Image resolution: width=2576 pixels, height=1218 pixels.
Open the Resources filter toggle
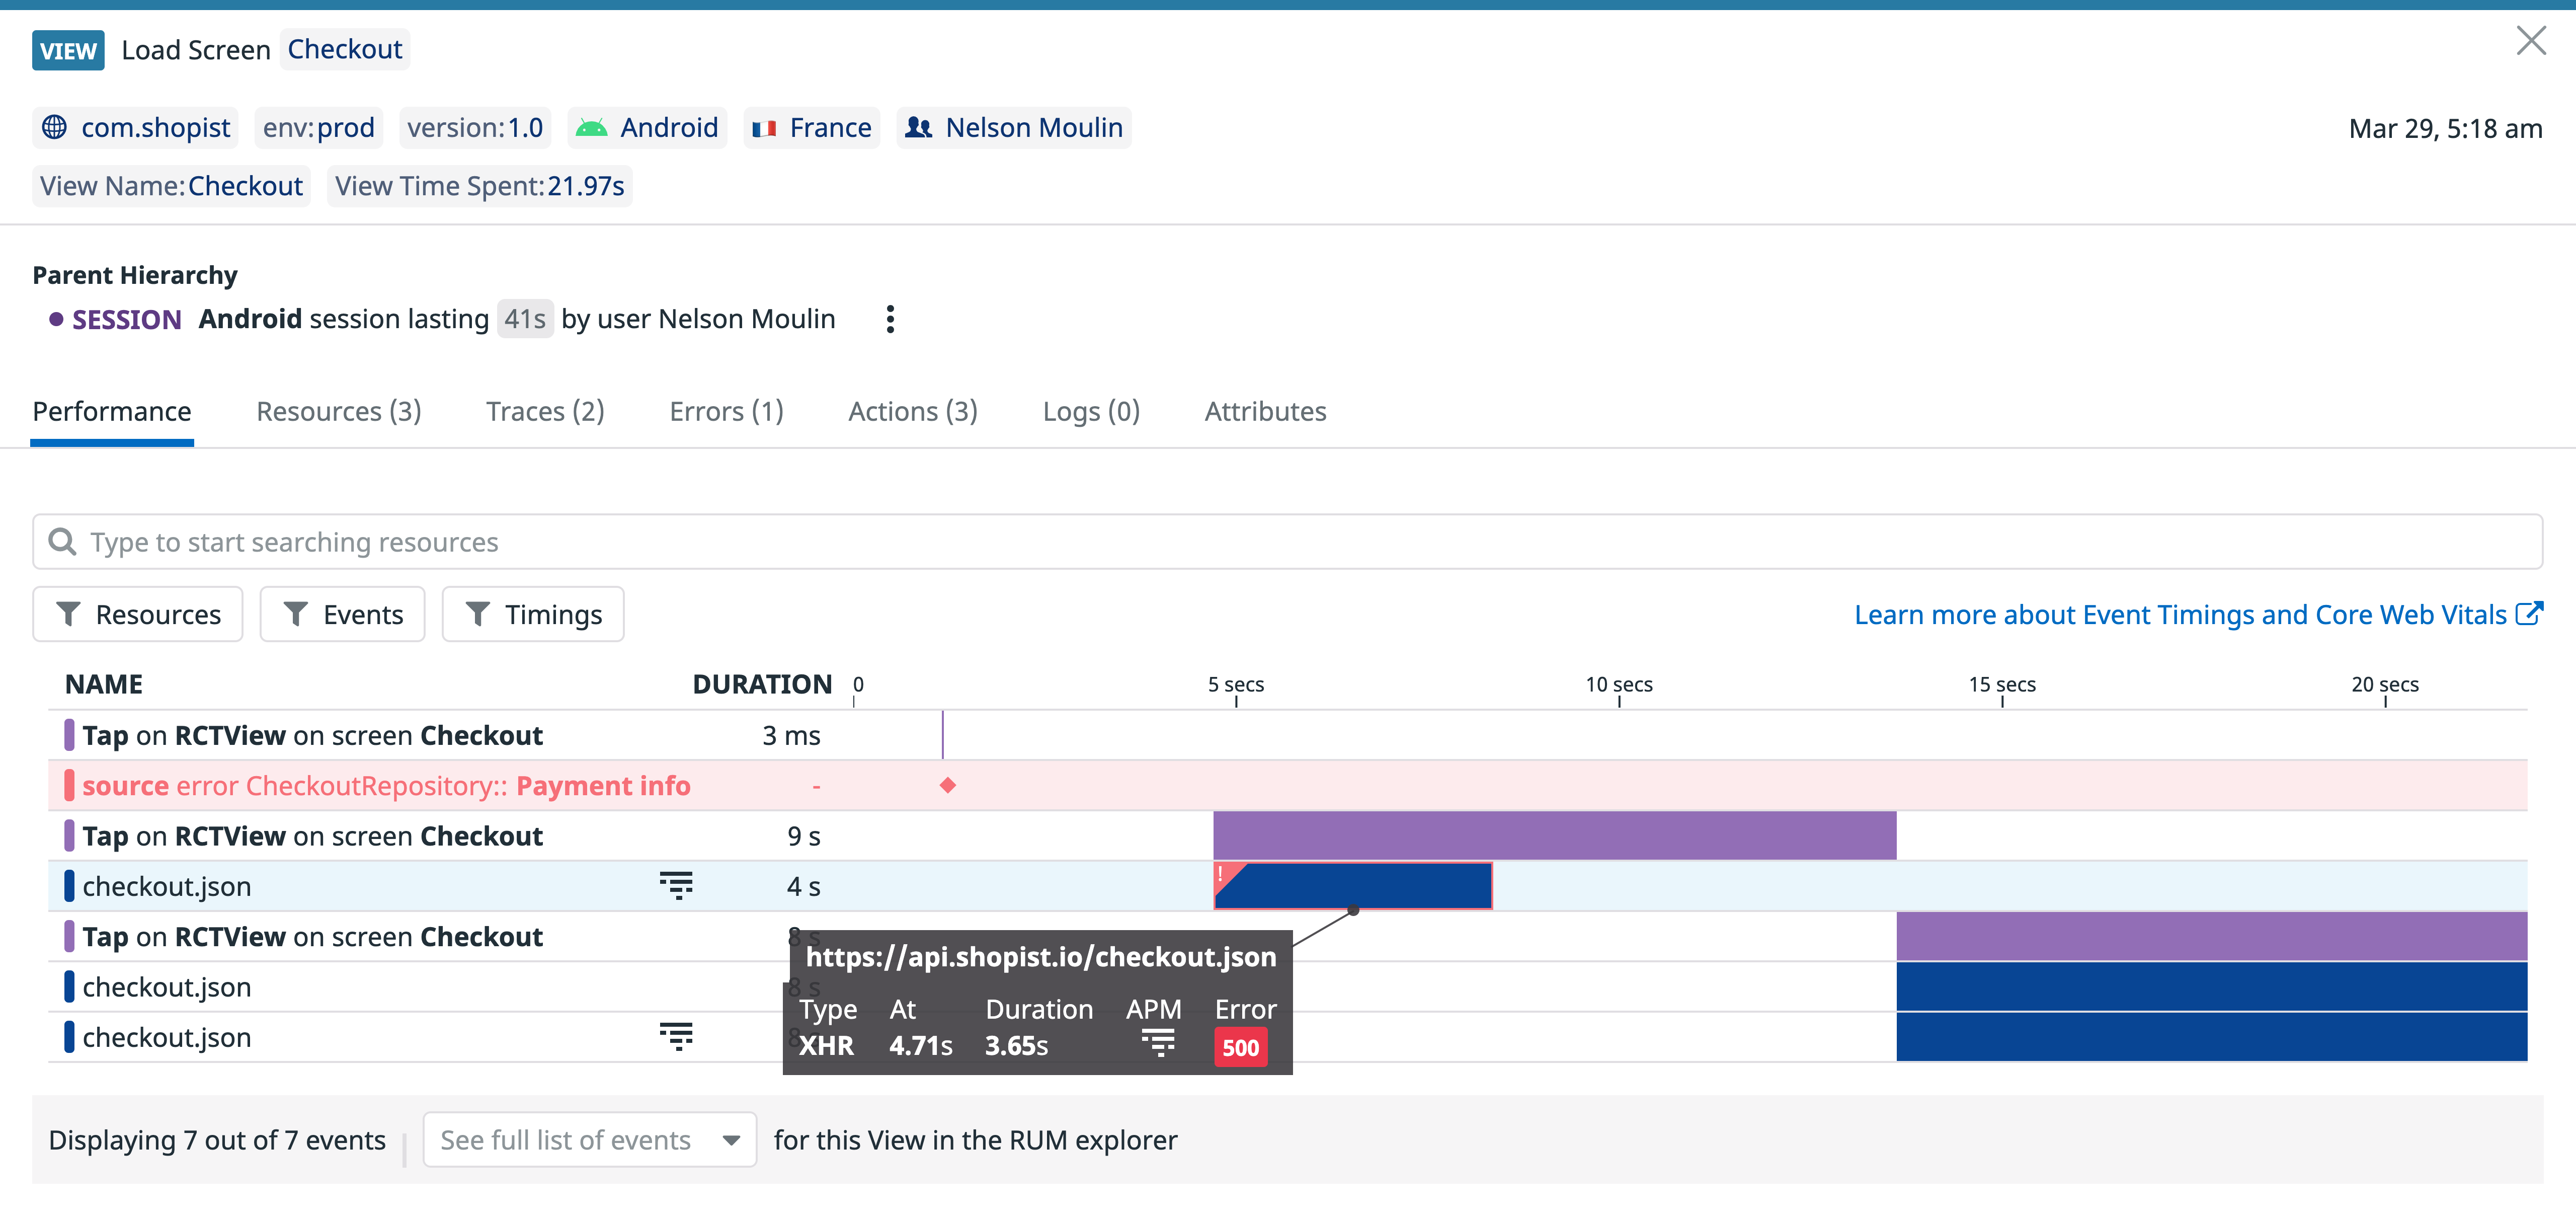click(x=137, y=613)
